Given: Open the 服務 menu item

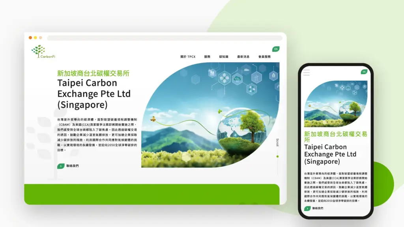Looking at the screenshot, I should click(207, 57).
